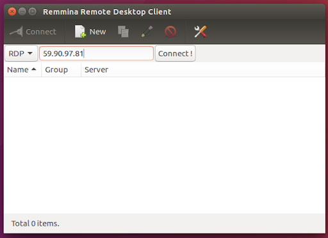Minimize the Remmina window

[22, 12]
